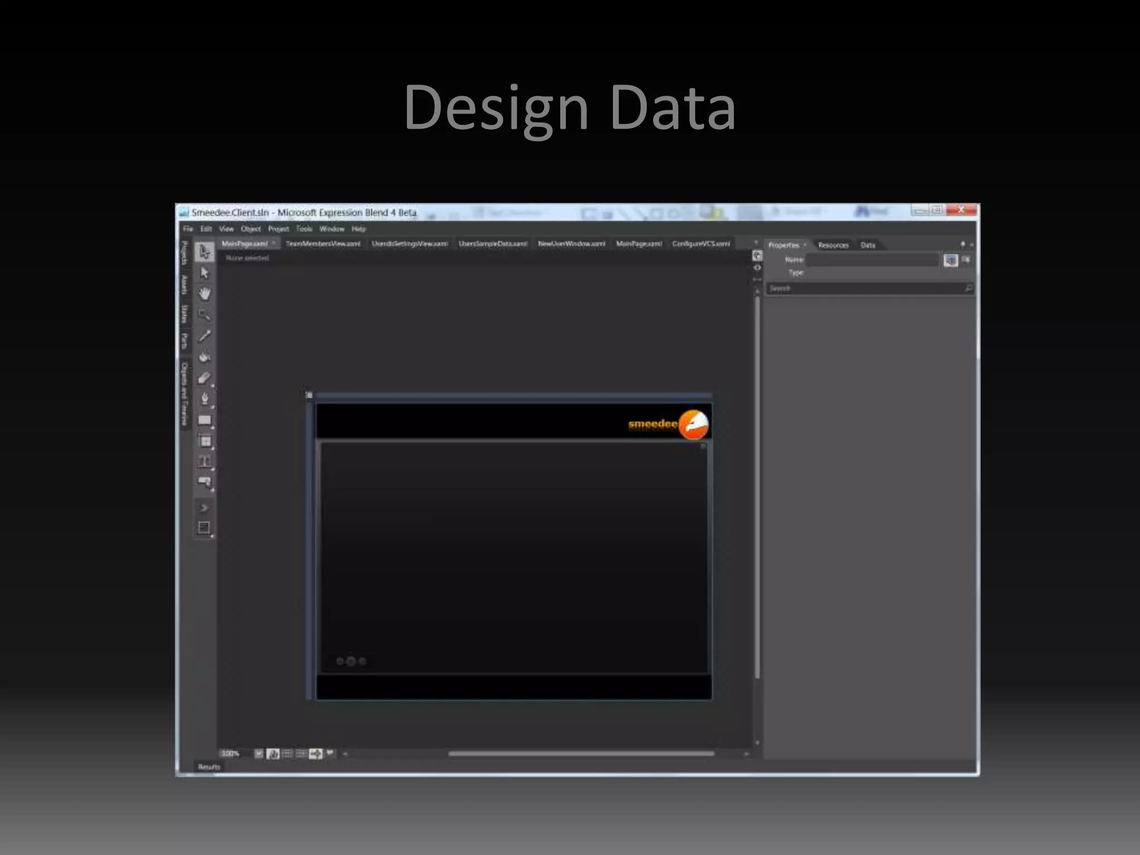Open the TeamMembersView.xaml document tab

coord(323,244)
